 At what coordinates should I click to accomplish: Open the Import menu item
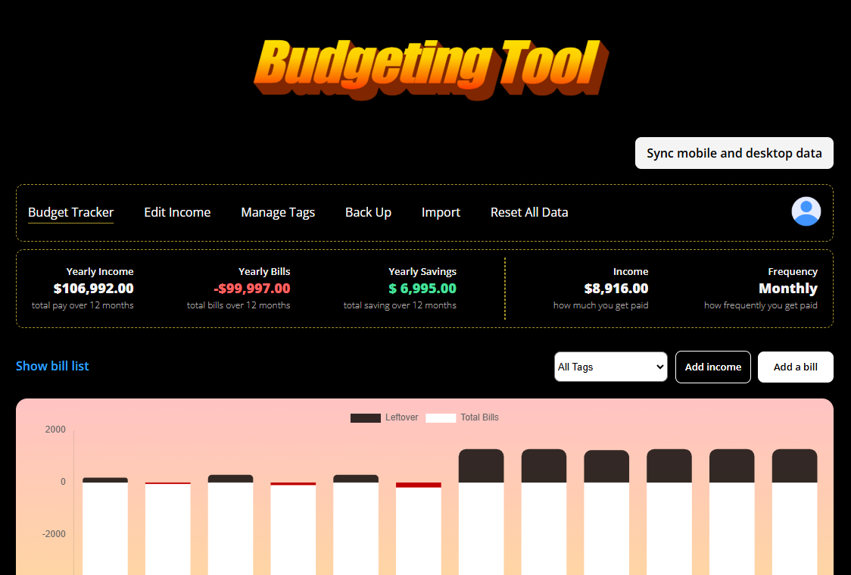click(441, 212)
